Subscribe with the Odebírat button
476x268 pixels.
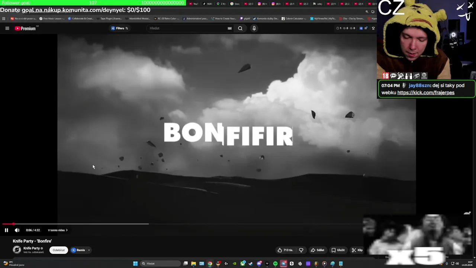click(x=59, y=250)
